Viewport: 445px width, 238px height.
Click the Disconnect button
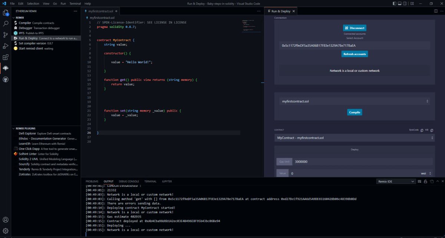click(355, 28)
